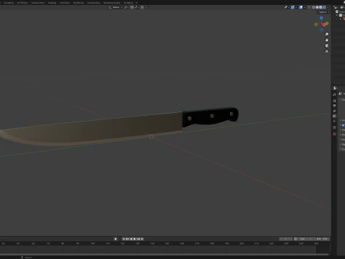Open the Outliner editor type menu

[x=336, y=7]
